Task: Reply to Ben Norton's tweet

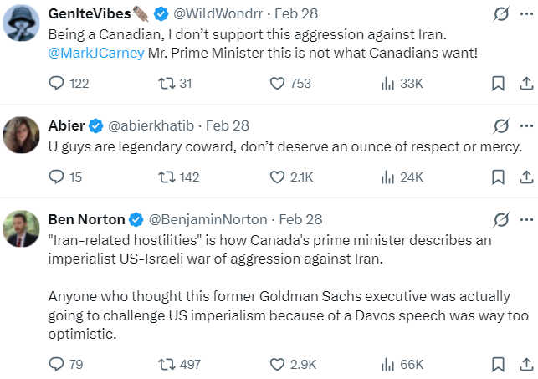Action: point(57,364)
